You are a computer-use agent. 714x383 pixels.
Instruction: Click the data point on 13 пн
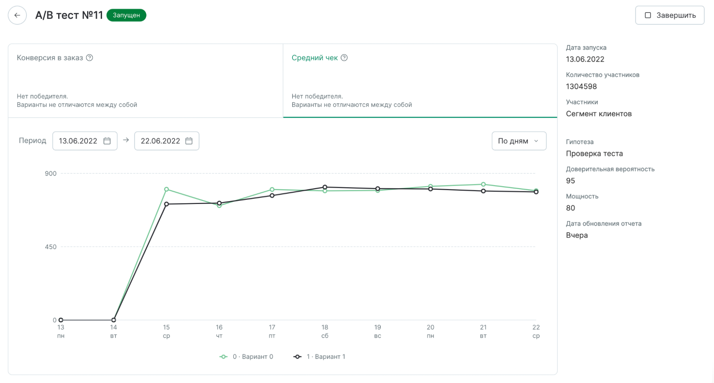click(61, 320)
